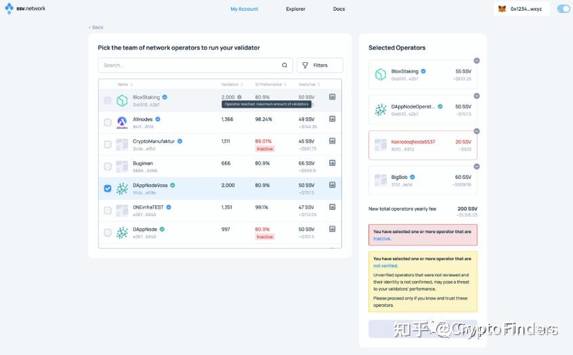This screenshot has height=355, width=573.
Task: Sort operators by 1D Performance column
Action: pyautogui.click(x=270, y=85)
